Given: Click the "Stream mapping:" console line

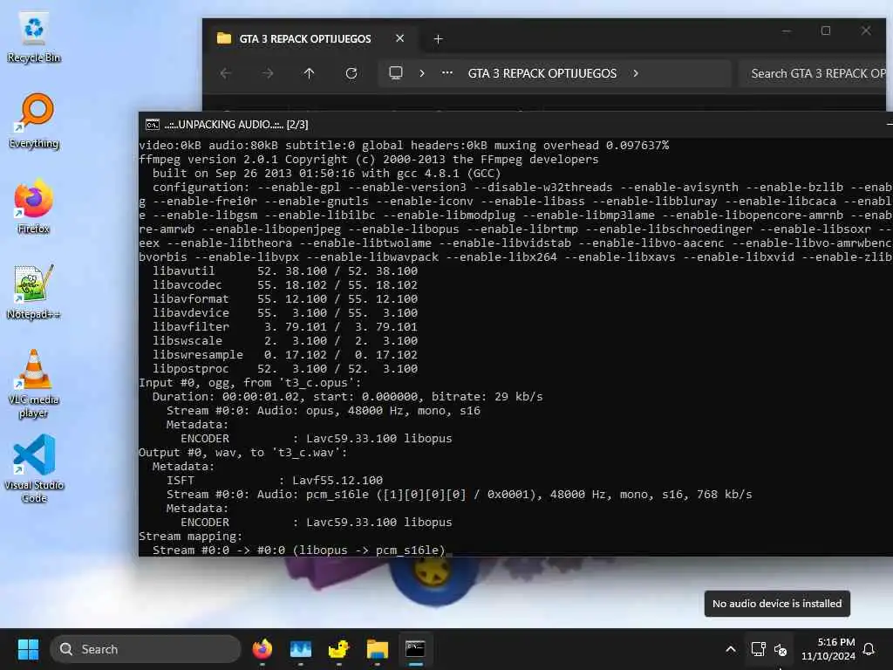Looking at the screenshot, I should click(x=191, y=537).
